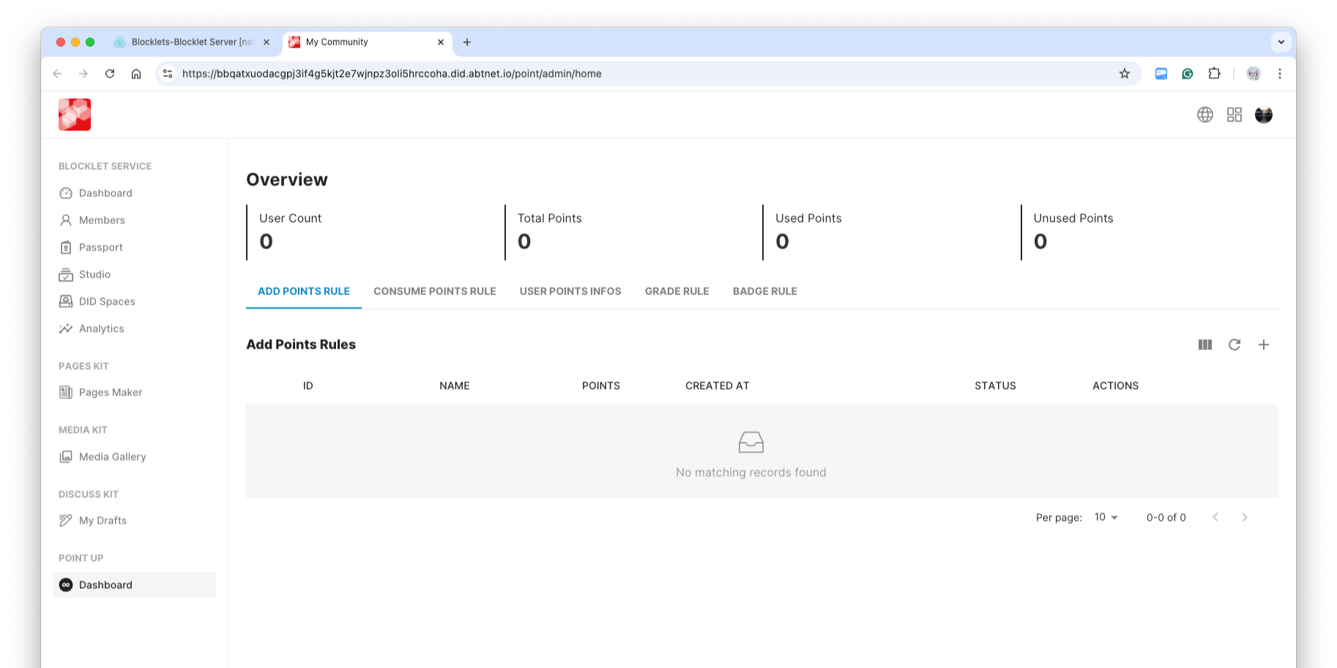Open the apps grid icon in header
Viewport: 1337px width, 668px height.
1234,115
